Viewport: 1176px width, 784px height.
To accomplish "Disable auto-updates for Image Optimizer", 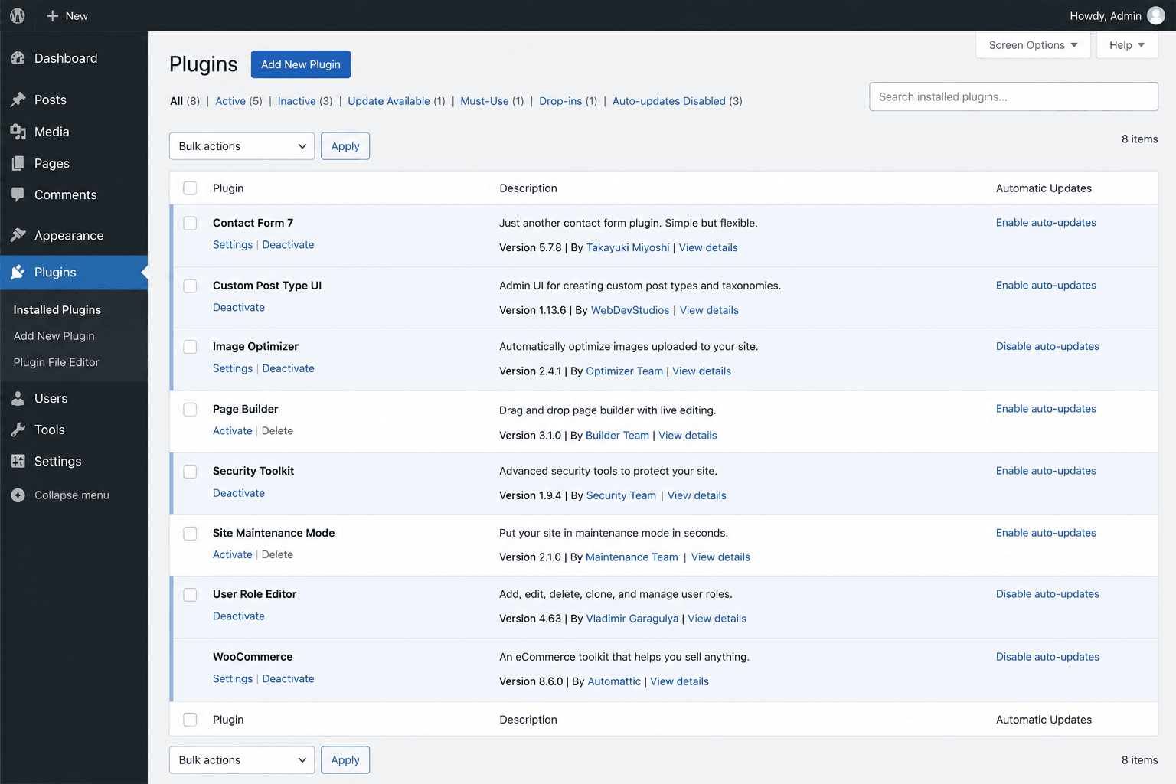I will click(x=1047, y=347).
